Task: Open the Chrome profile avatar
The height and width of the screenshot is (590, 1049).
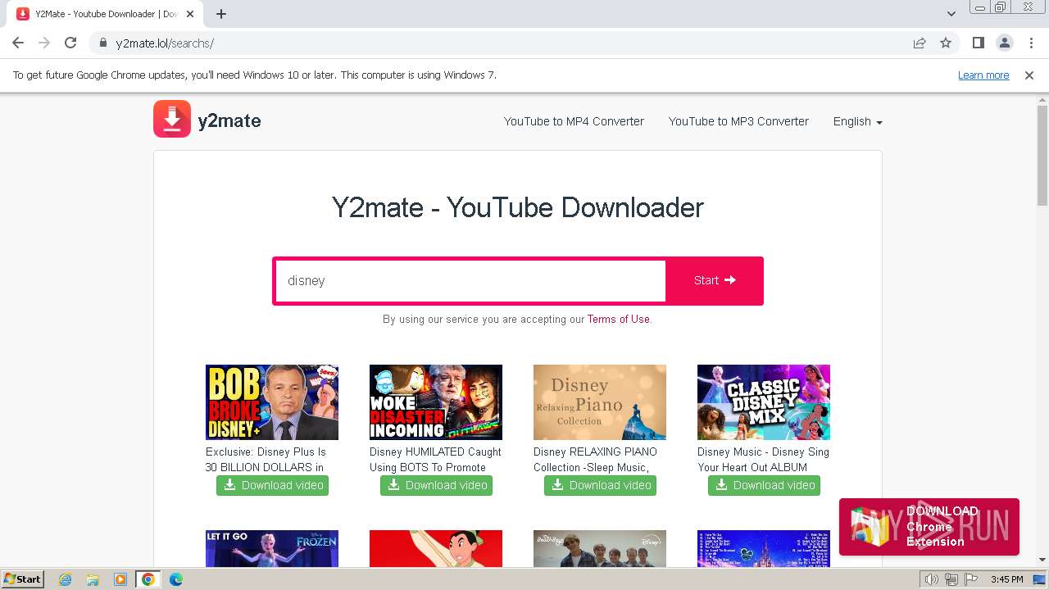Action: click(1004, 43)
